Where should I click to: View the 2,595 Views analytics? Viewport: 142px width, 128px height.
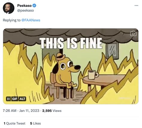pyautogui.click(x=52, y=111)
